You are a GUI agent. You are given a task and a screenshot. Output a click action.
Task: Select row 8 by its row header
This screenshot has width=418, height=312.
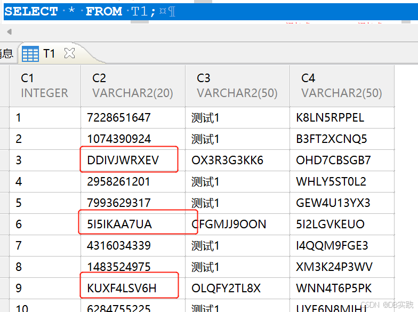coord(4,267)
